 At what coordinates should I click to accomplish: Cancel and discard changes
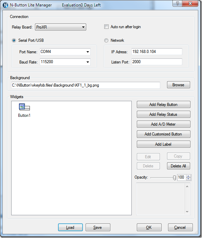[x=180, y=227]
